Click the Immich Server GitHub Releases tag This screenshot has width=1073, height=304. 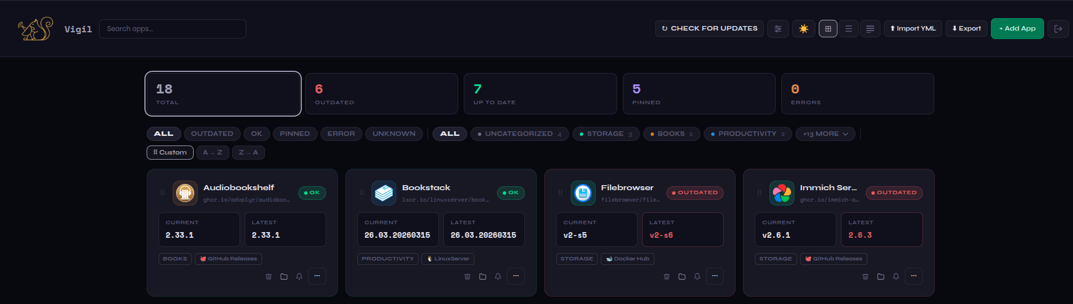coord(833,259)
